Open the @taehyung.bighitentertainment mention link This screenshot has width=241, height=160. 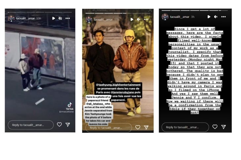(x=118, y=85)
